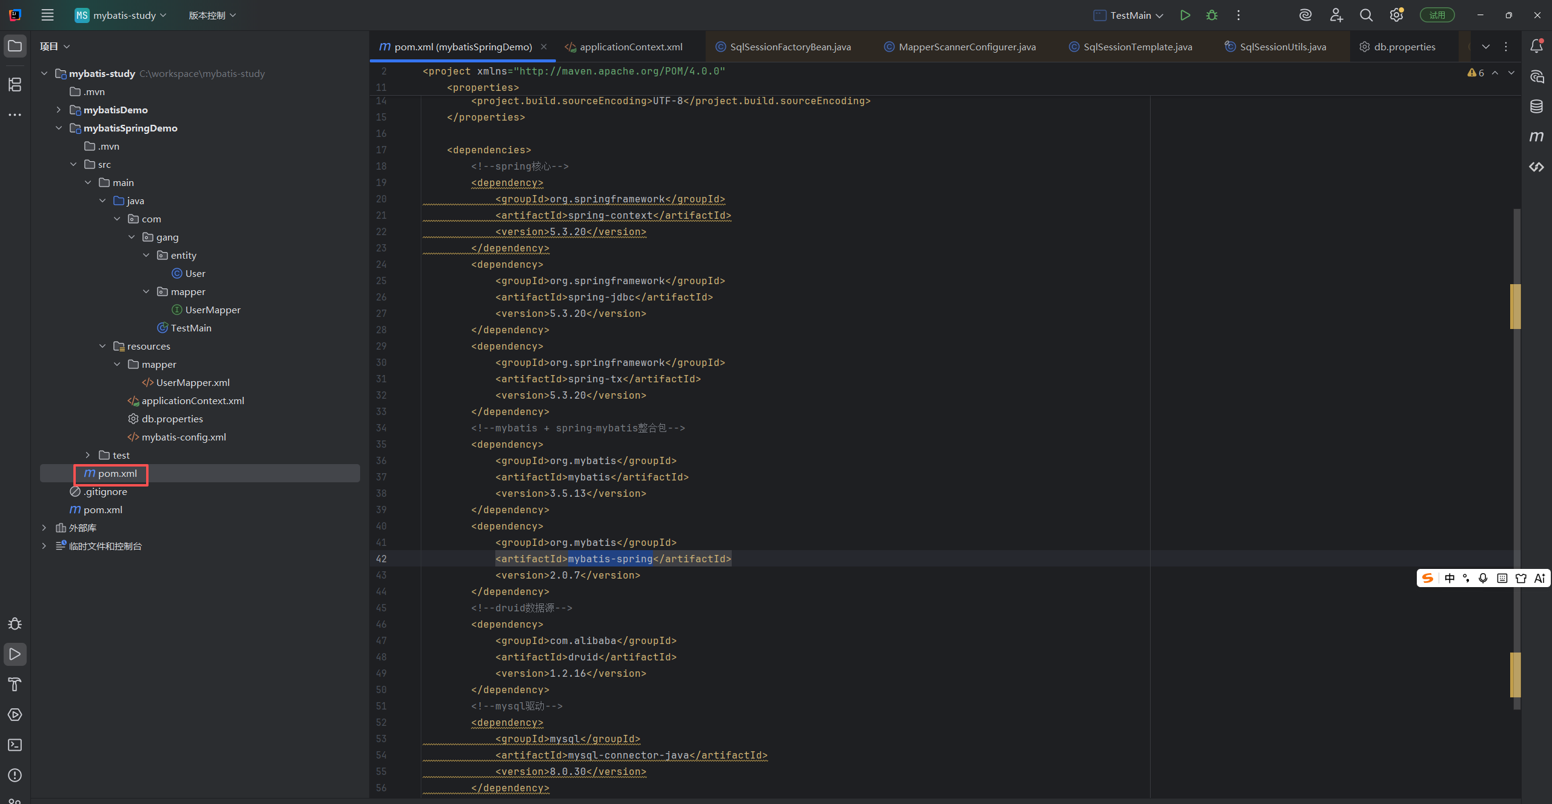Open the main hamburger menu

47,15
